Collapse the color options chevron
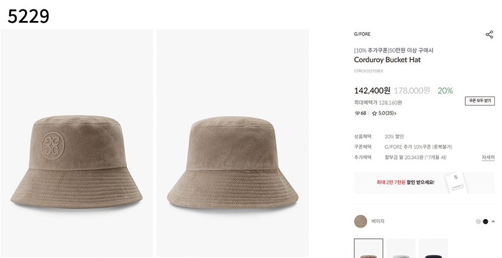Screen dimensions: 502x258 pos(493,221)
